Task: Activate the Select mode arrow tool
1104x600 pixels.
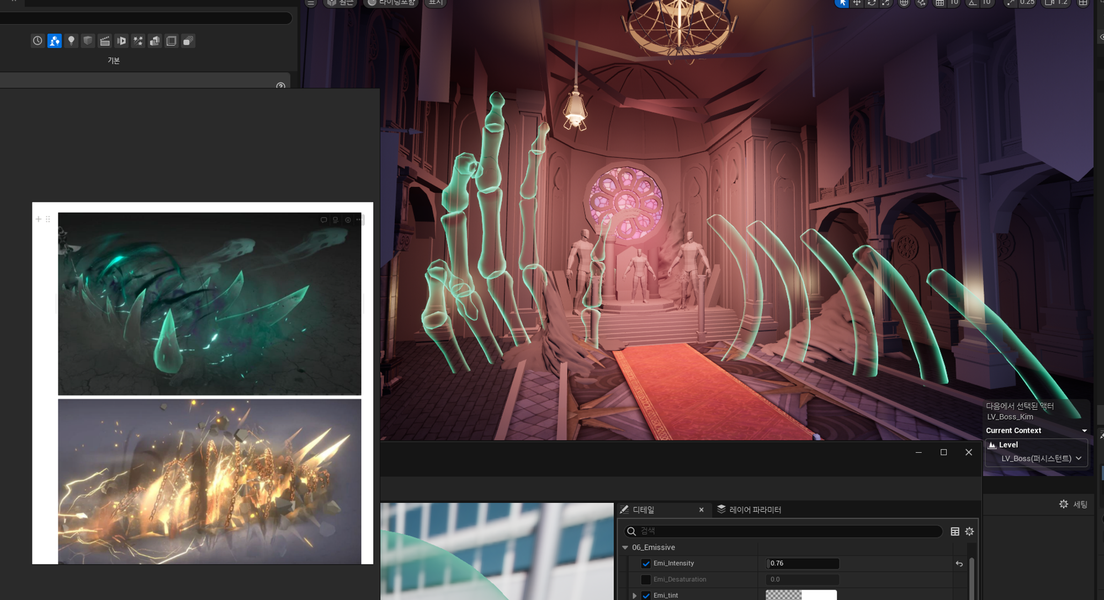Action: (x=842, y=3)
